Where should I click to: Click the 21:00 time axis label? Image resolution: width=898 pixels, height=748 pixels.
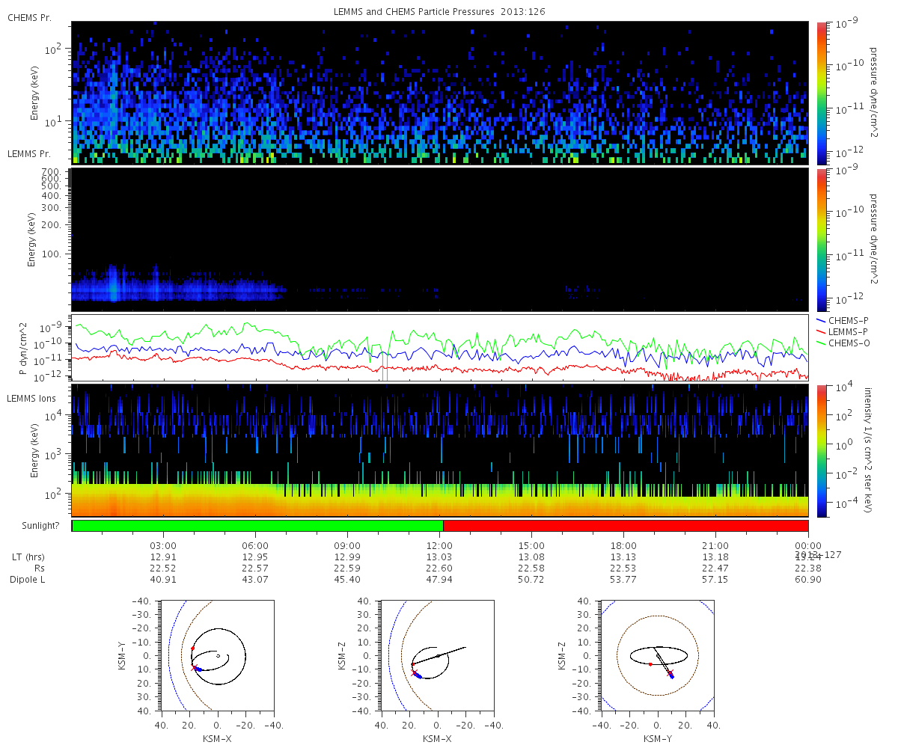coord(716,545)
